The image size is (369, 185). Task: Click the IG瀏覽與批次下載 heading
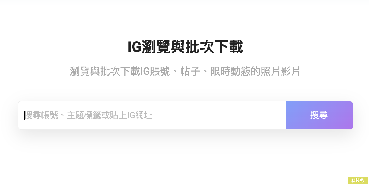tap(185, 47)
